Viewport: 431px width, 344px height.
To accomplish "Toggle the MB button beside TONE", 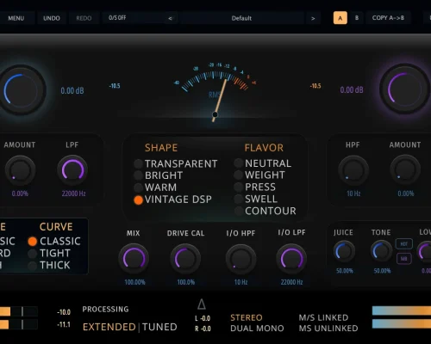I will coord(404,259).
